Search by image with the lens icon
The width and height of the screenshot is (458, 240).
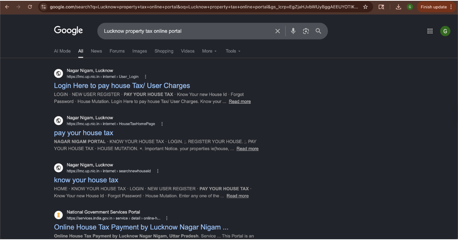(x=306, y=31)
